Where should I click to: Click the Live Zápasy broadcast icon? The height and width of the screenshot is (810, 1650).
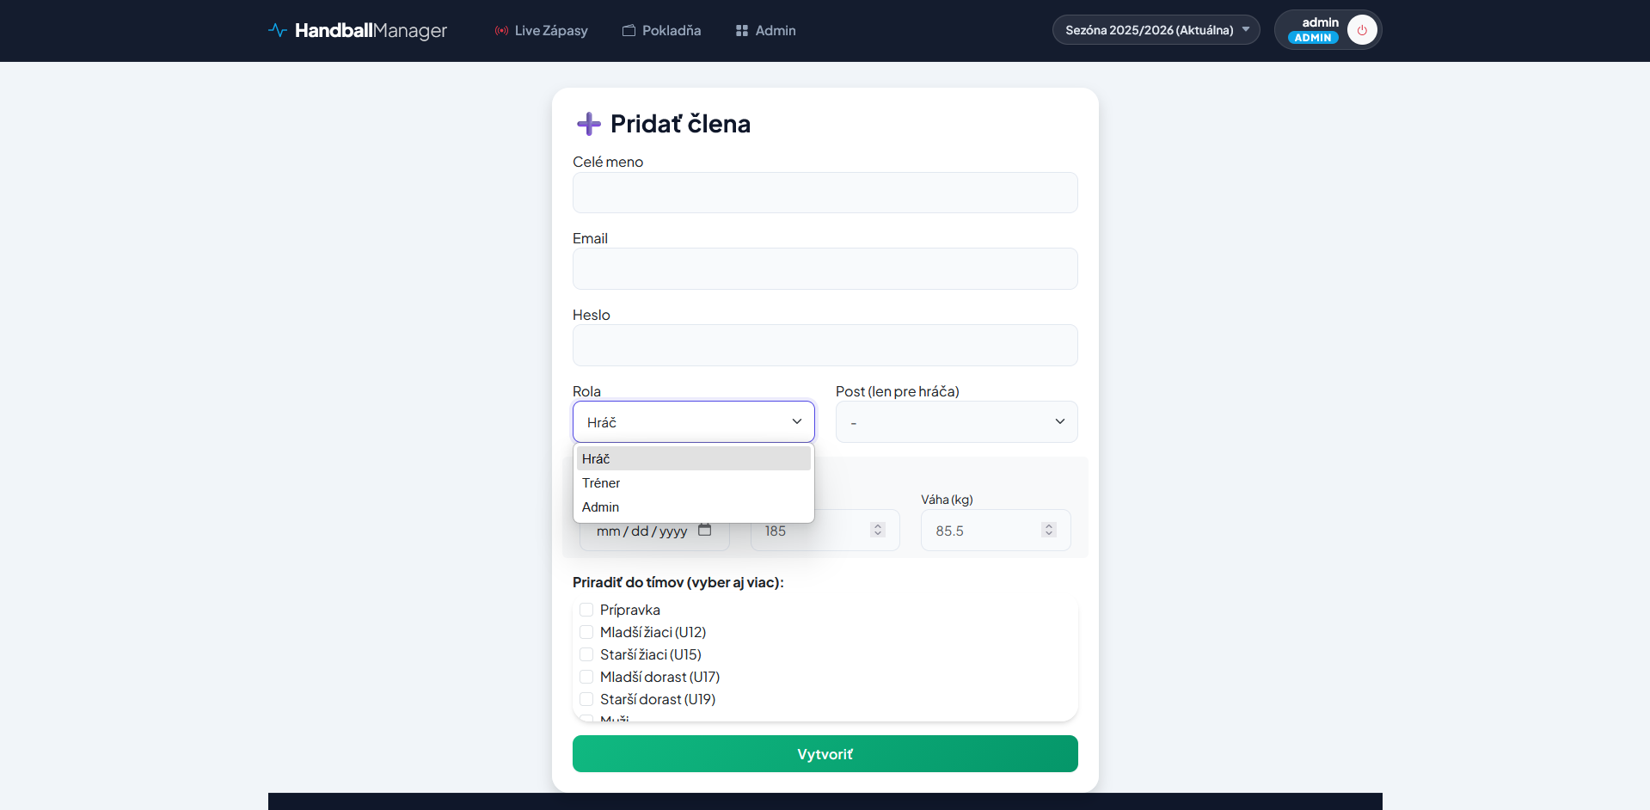point(501,31)
